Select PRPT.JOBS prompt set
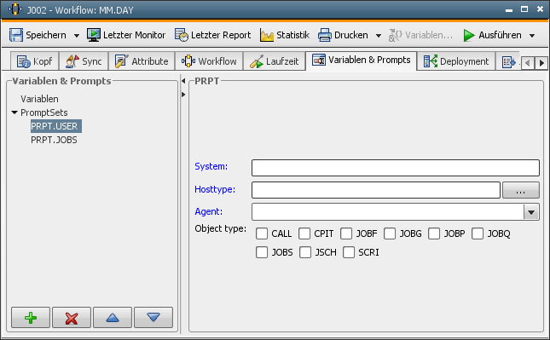Viewport: 550px width, 340px height. (54, 140)
